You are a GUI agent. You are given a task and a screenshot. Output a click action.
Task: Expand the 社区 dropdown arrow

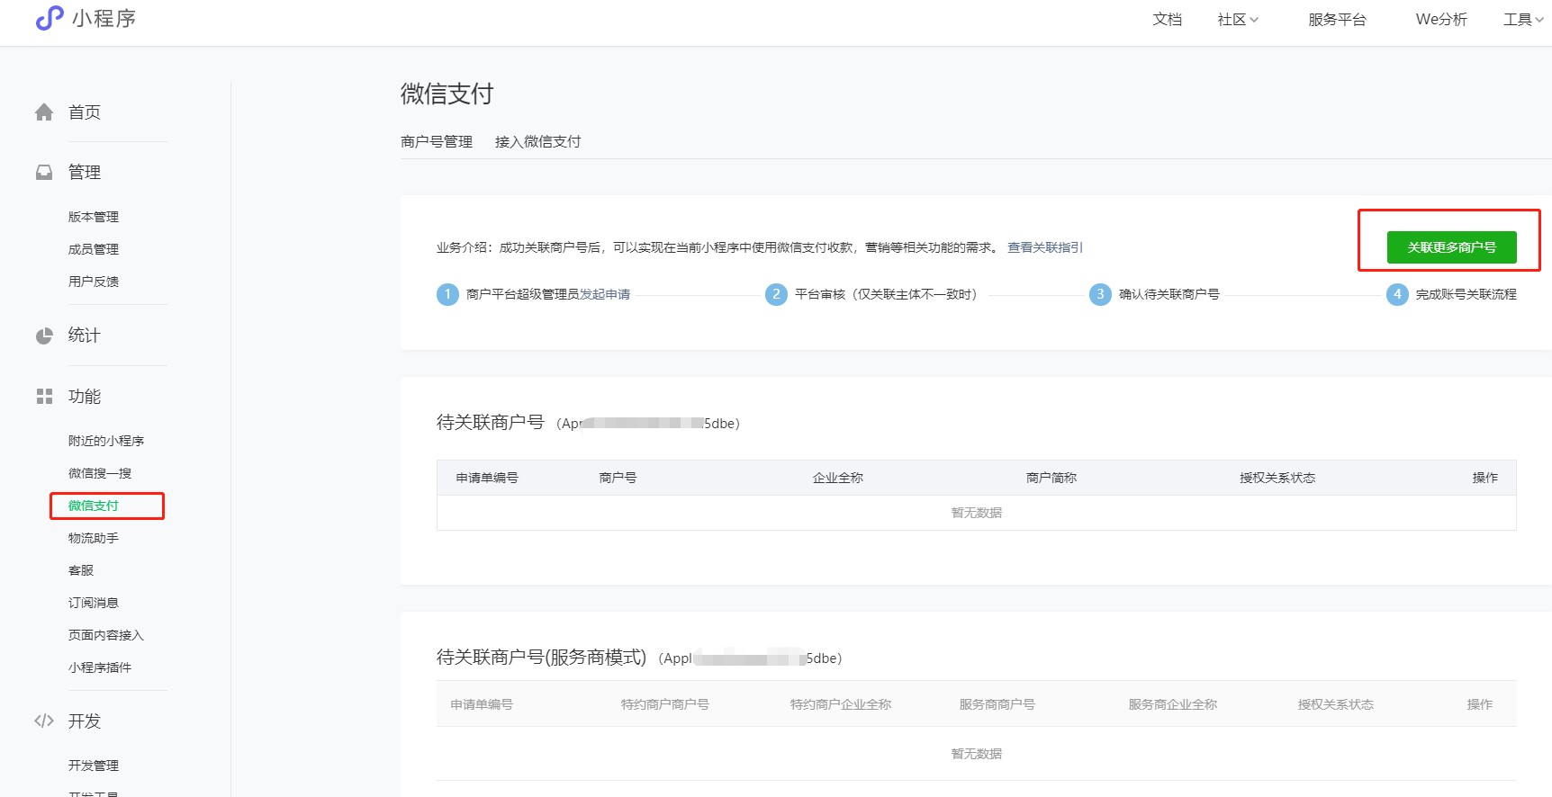click(x=1254, y=20)
